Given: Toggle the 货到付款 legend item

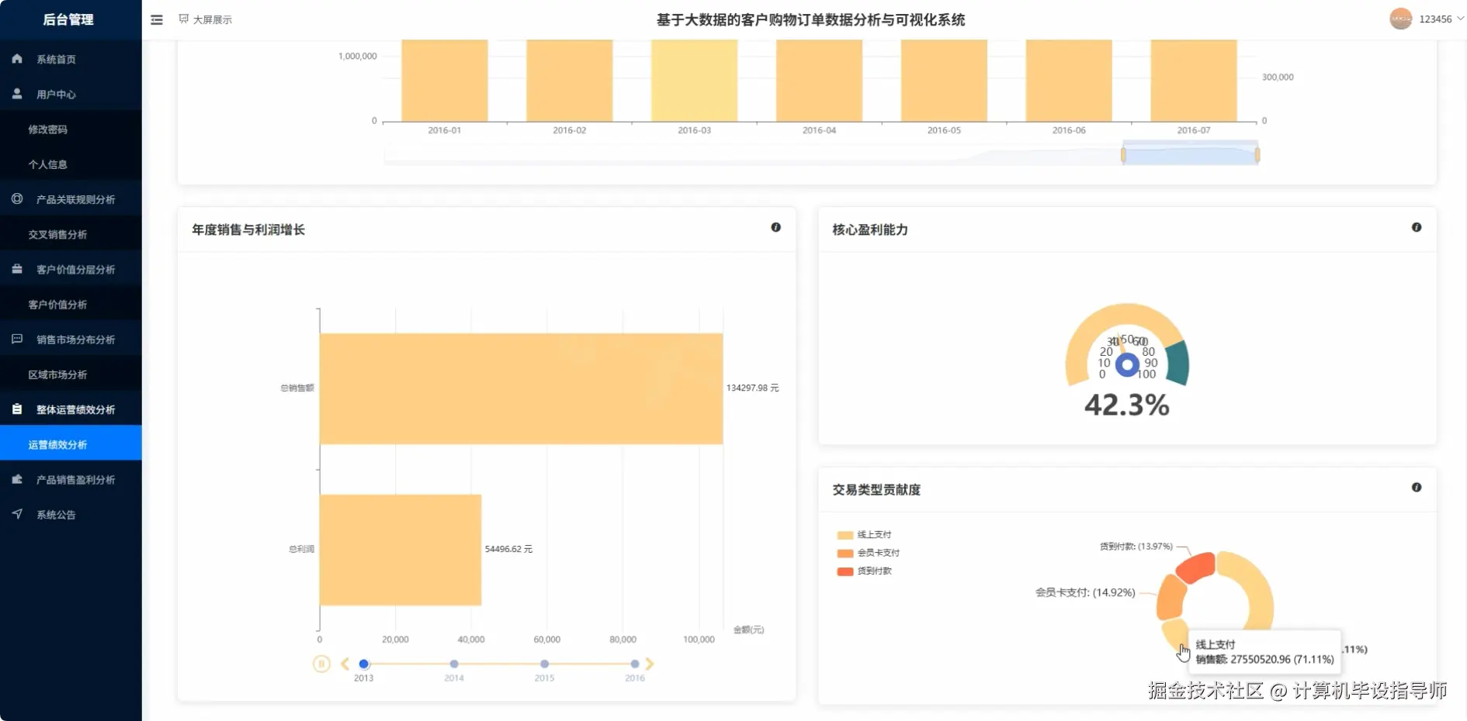Looking at the screenshot, I should (x=864, y=571).
